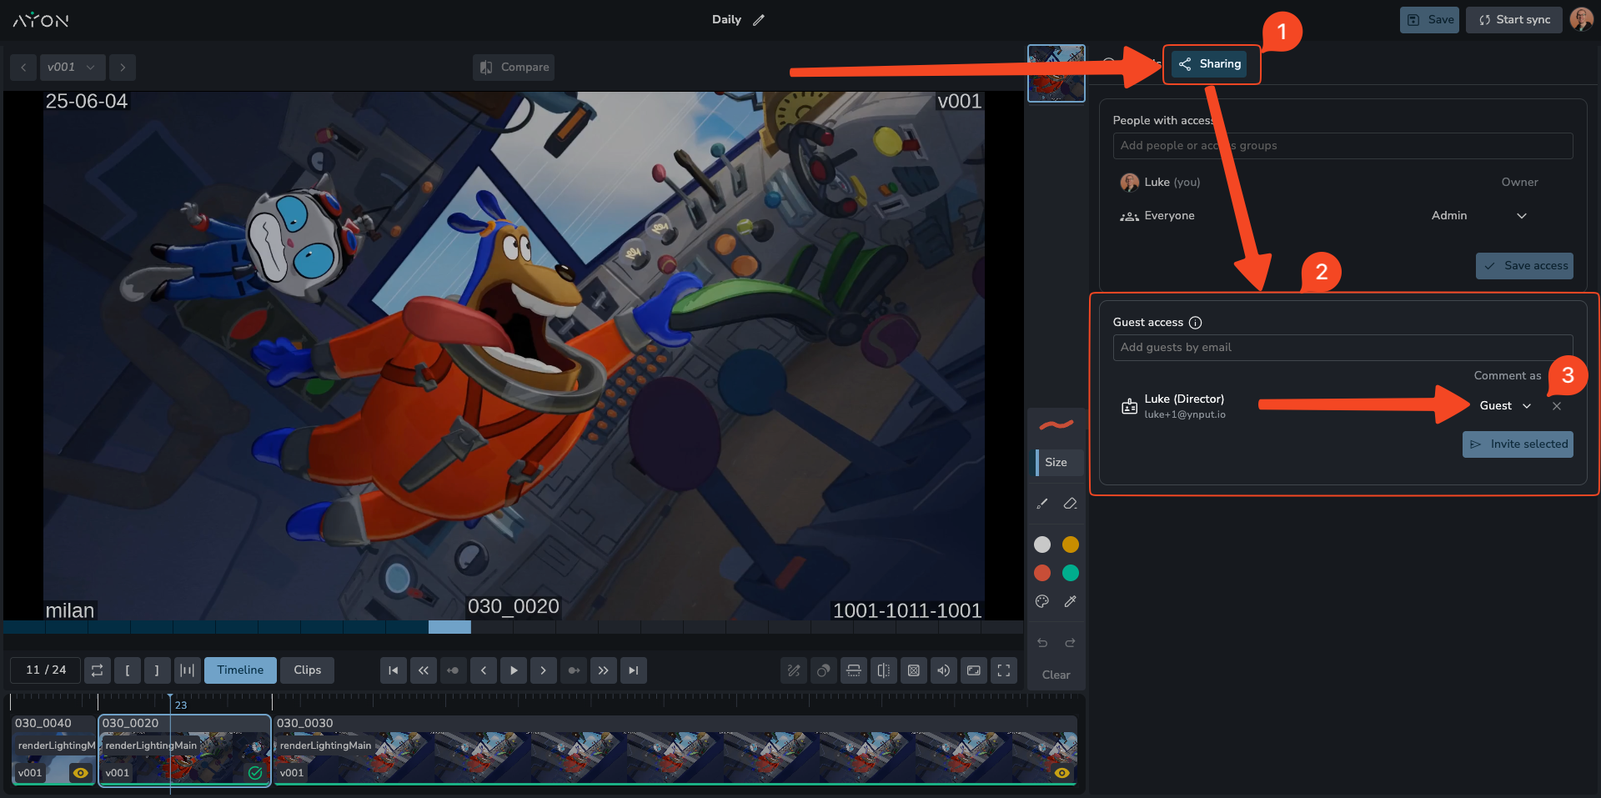
Task: Enter fullscreen viewer mode
Action: 1004,670
